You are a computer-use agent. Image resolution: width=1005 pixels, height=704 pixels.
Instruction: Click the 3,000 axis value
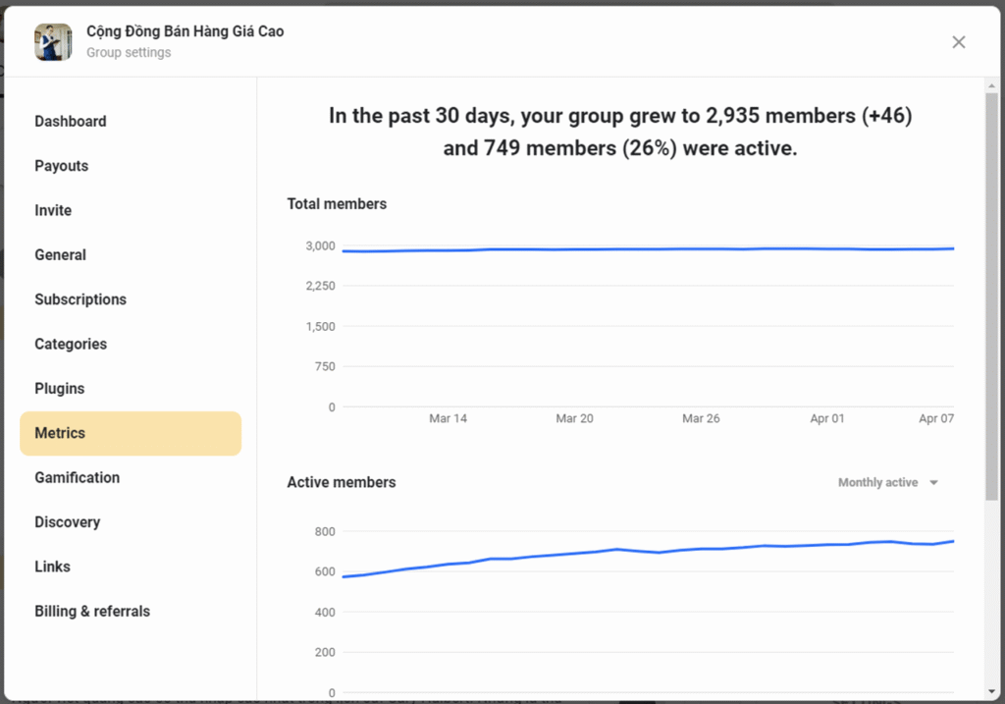tap(321, 246)
